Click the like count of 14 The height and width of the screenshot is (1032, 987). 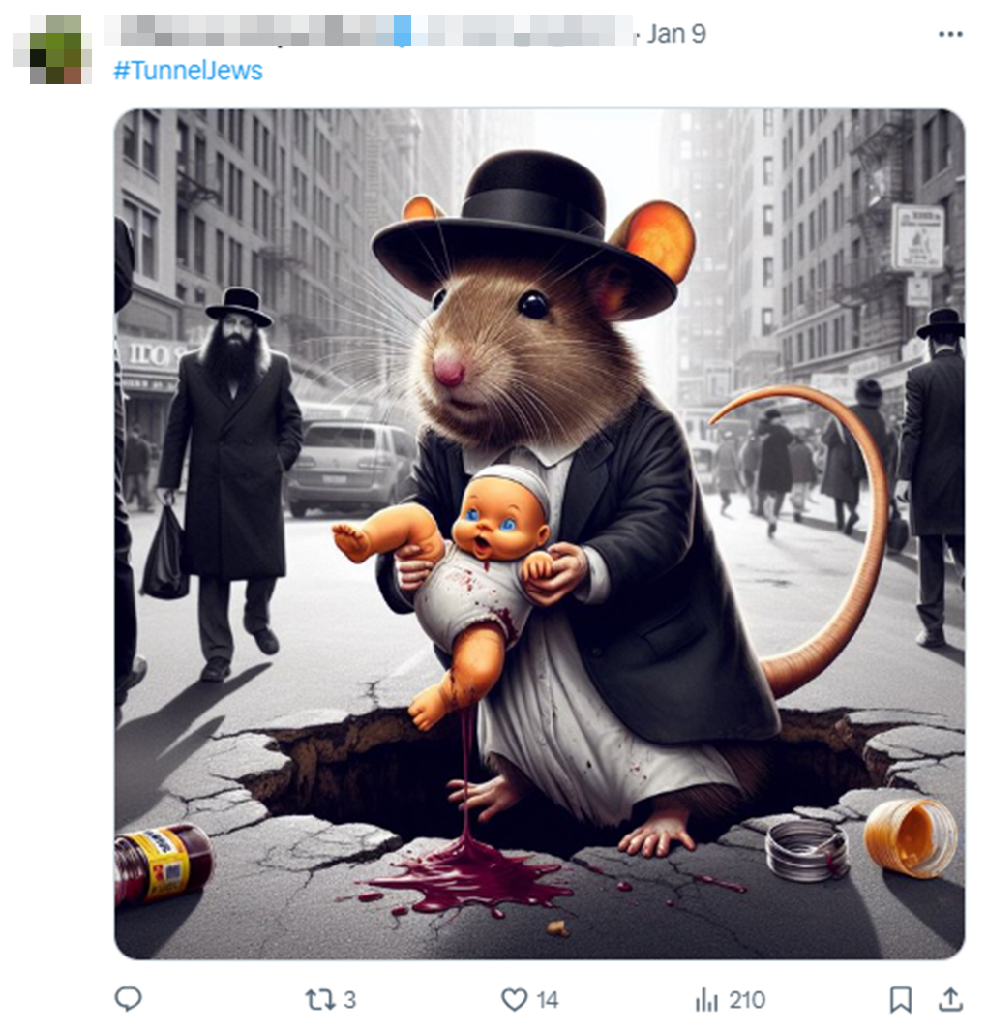(548, 999)
